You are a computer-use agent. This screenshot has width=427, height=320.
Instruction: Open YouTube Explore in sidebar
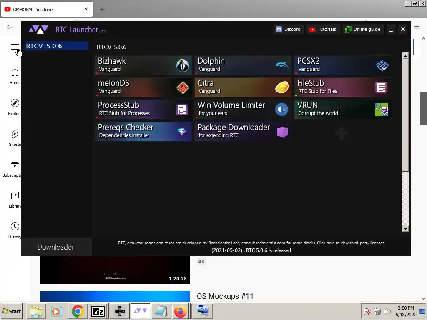[15, 107]
